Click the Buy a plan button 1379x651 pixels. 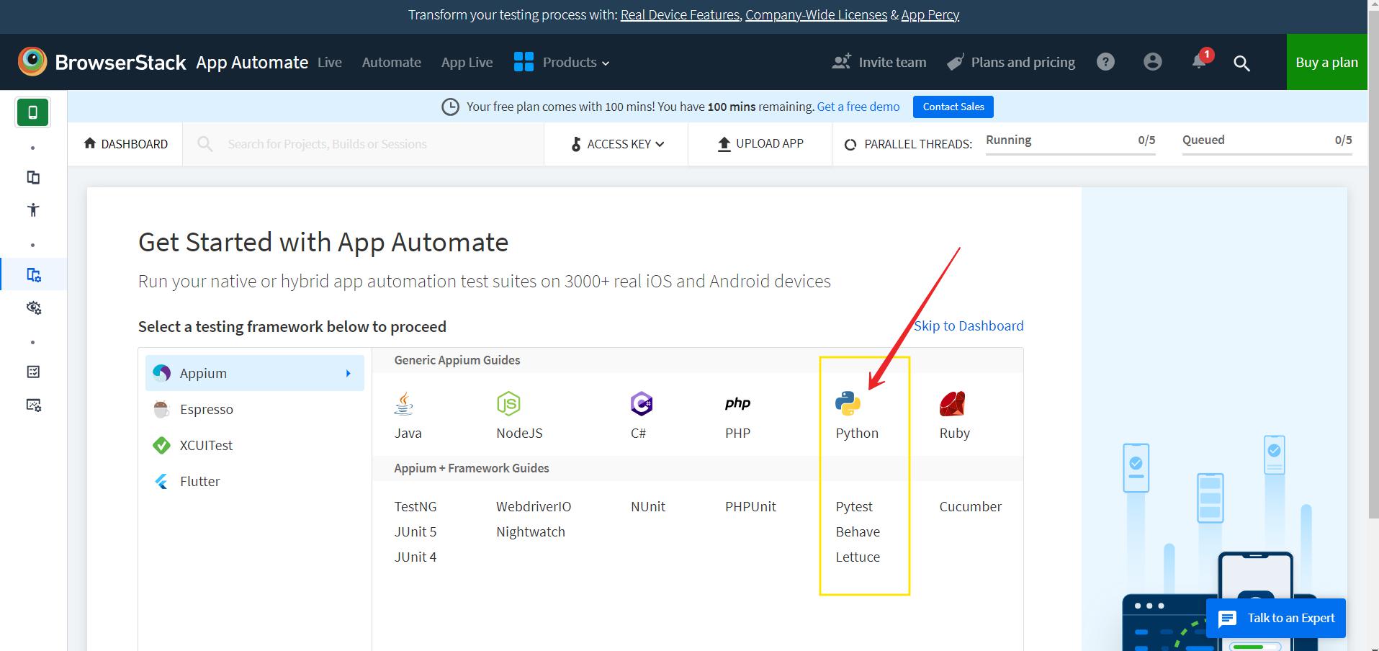pyautogui.click(x=1326, y=62)
